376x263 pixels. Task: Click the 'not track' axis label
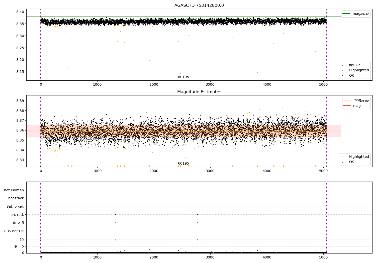coord(16,198)
